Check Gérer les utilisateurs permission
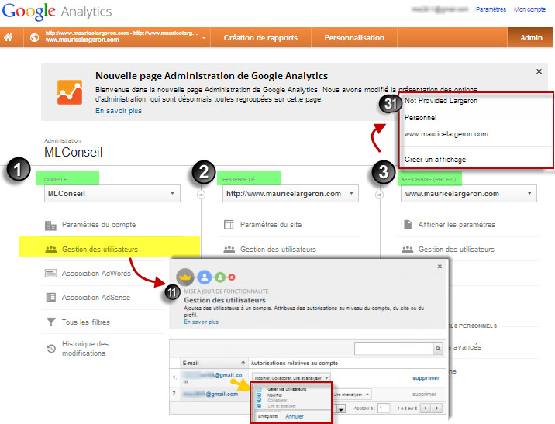Image resolution: width=555 pixels, height=424 pixels. coord(259,390)
